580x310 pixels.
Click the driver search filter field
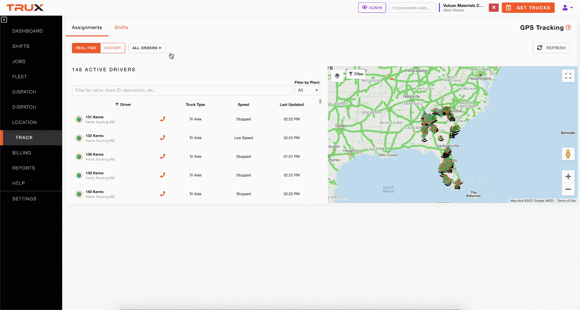click(182, 90)
